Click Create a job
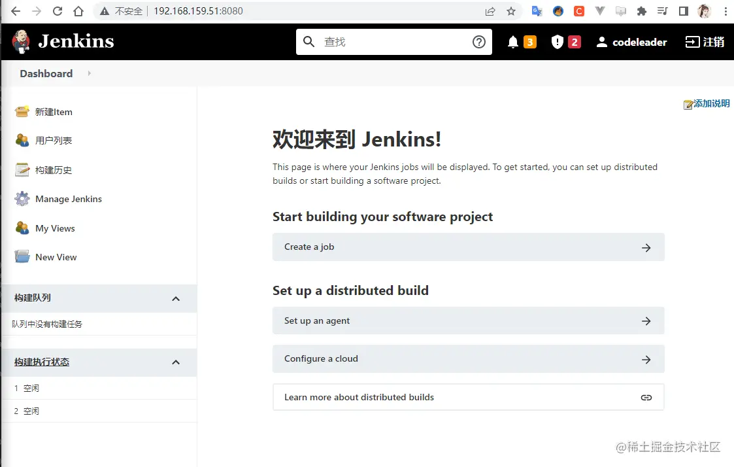The width and height of the screenshot is (734, 467). 468,247
